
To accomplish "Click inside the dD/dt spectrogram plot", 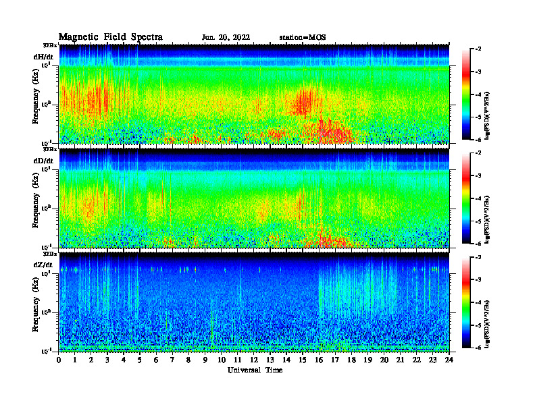I will point(254,198).
